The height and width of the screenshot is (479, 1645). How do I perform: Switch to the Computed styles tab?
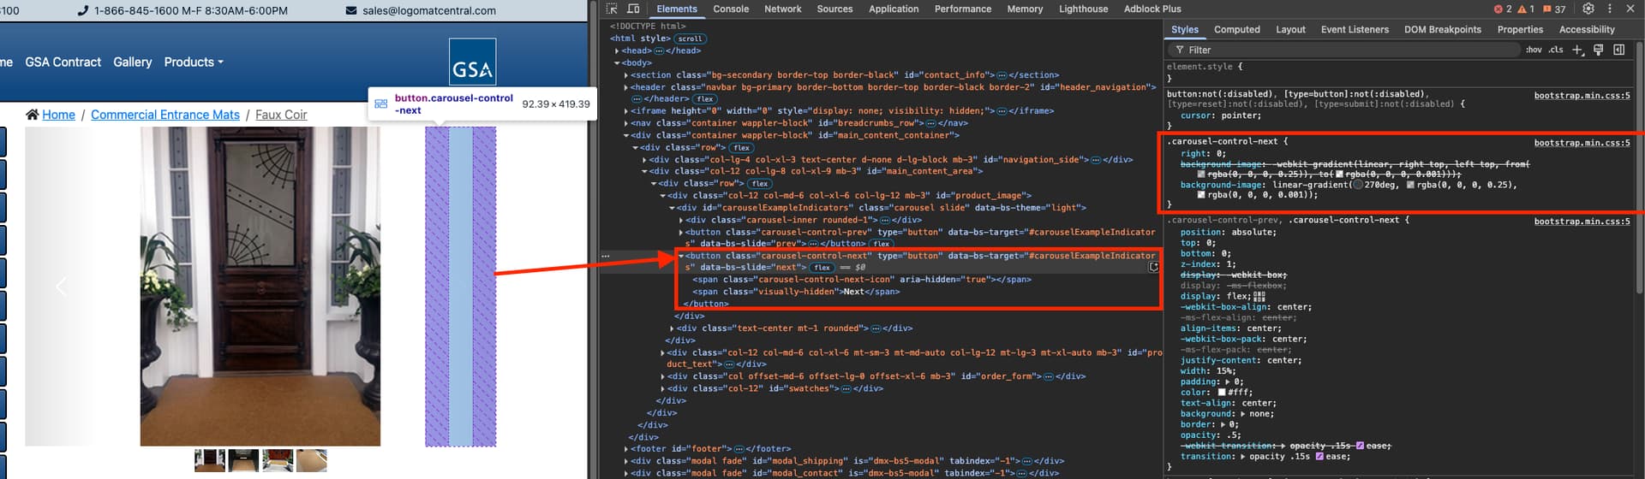click(x=1237, y=29)
